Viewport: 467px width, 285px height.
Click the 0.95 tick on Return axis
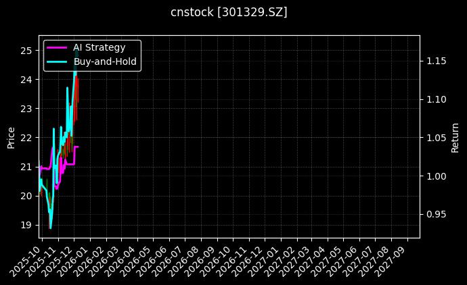(x=437, y=215)
